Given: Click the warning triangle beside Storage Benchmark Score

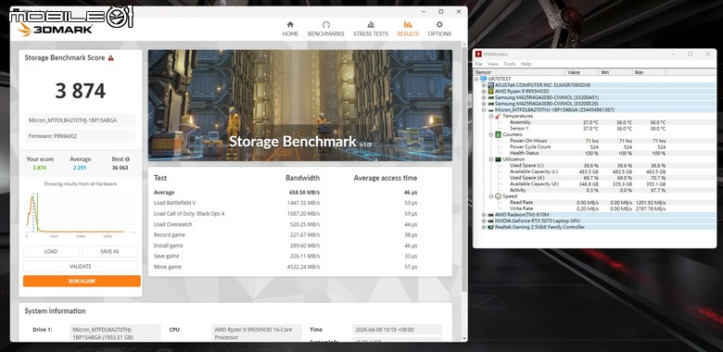Looking at the screenshot, I should point(110,58).
